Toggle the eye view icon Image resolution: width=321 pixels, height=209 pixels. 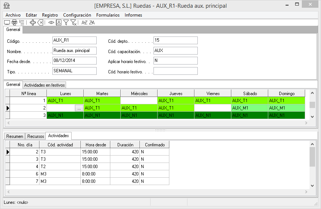point(51,22)
